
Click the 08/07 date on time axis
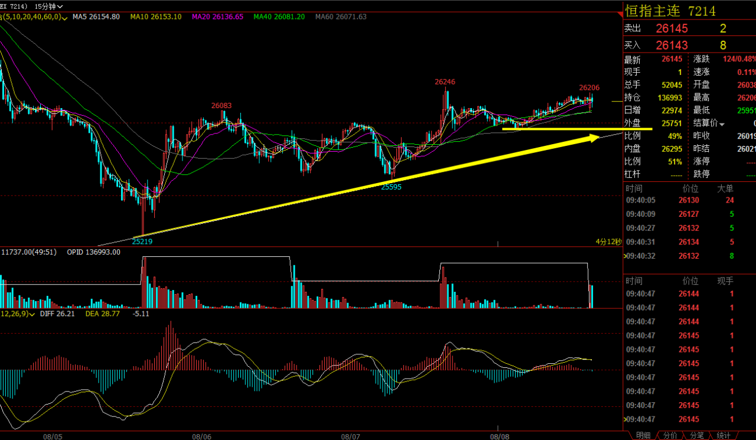coord(351,436)
